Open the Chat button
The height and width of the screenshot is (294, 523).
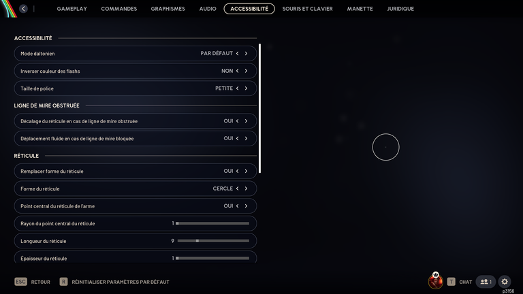pos(466,282)
